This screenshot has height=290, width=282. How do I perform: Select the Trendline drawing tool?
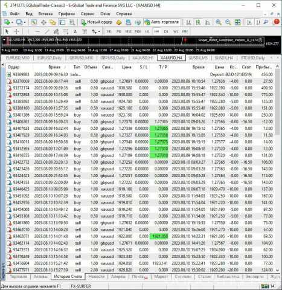(47, 31)
